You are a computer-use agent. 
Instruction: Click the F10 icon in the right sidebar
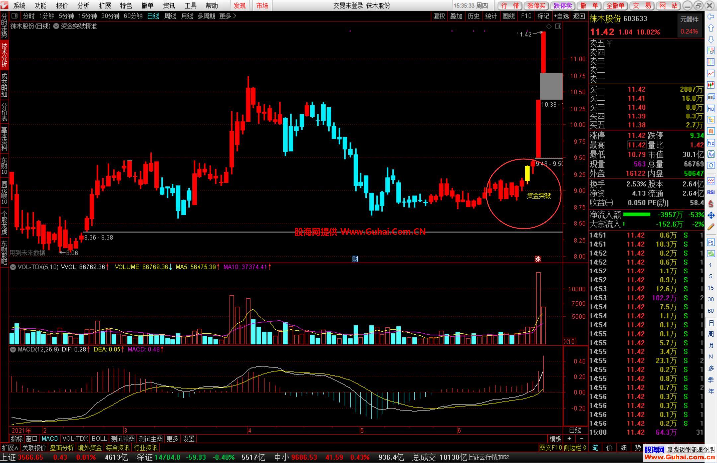click(x=711, y=108)
